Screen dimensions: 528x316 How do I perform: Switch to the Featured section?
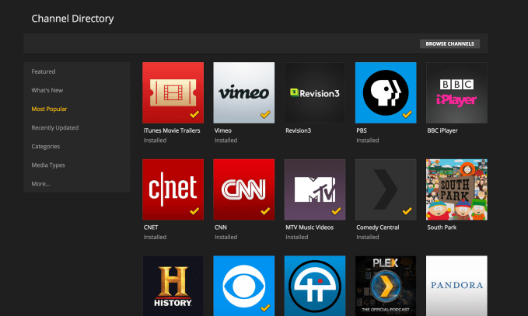[x=77, y=71]
